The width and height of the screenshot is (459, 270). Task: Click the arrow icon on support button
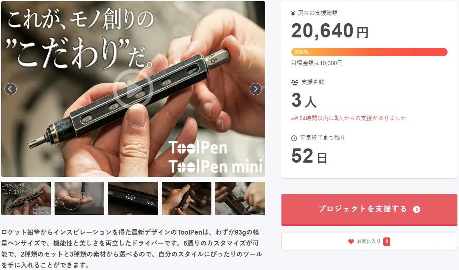point(417,209)
